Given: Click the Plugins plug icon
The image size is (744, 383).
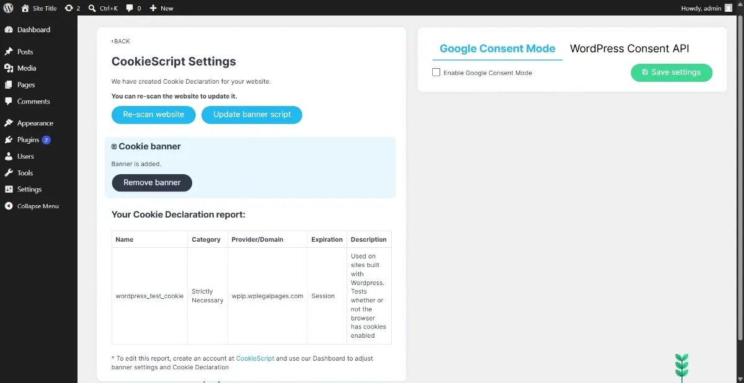Looking at the screenshot, I should [9, 139].
